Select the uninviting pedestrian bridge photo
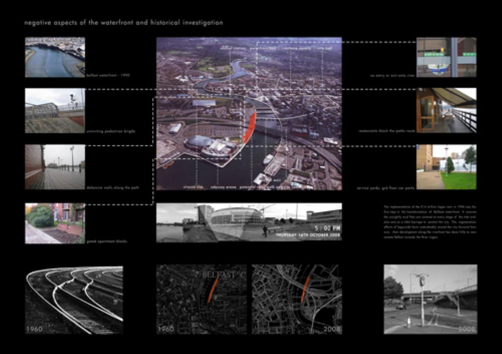Screen dimensions: 502x354 (x=55, y=111)
